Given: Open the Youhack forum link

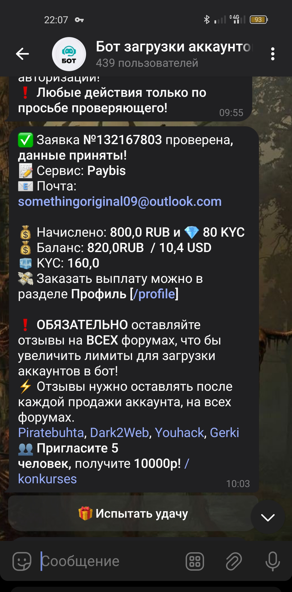Looking at the screenshot, I should (179, 433).
